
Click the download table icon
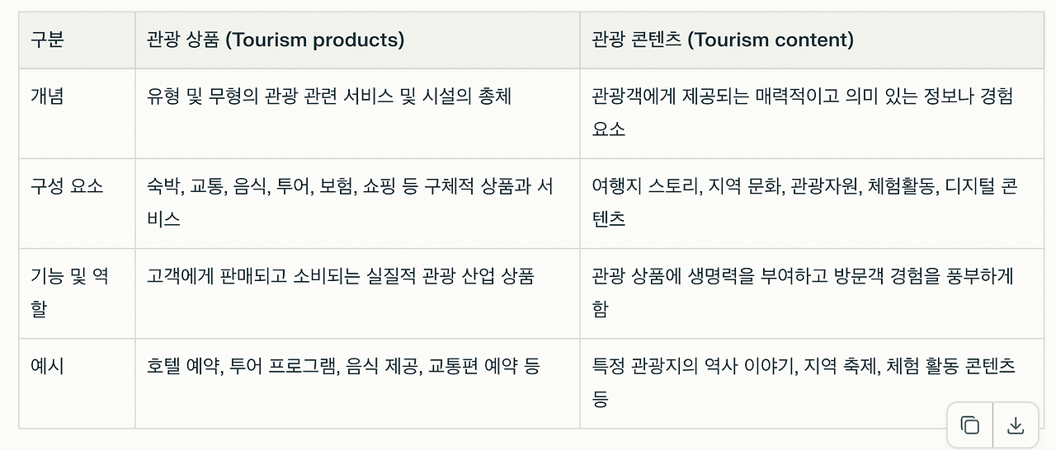(1016, 425)
